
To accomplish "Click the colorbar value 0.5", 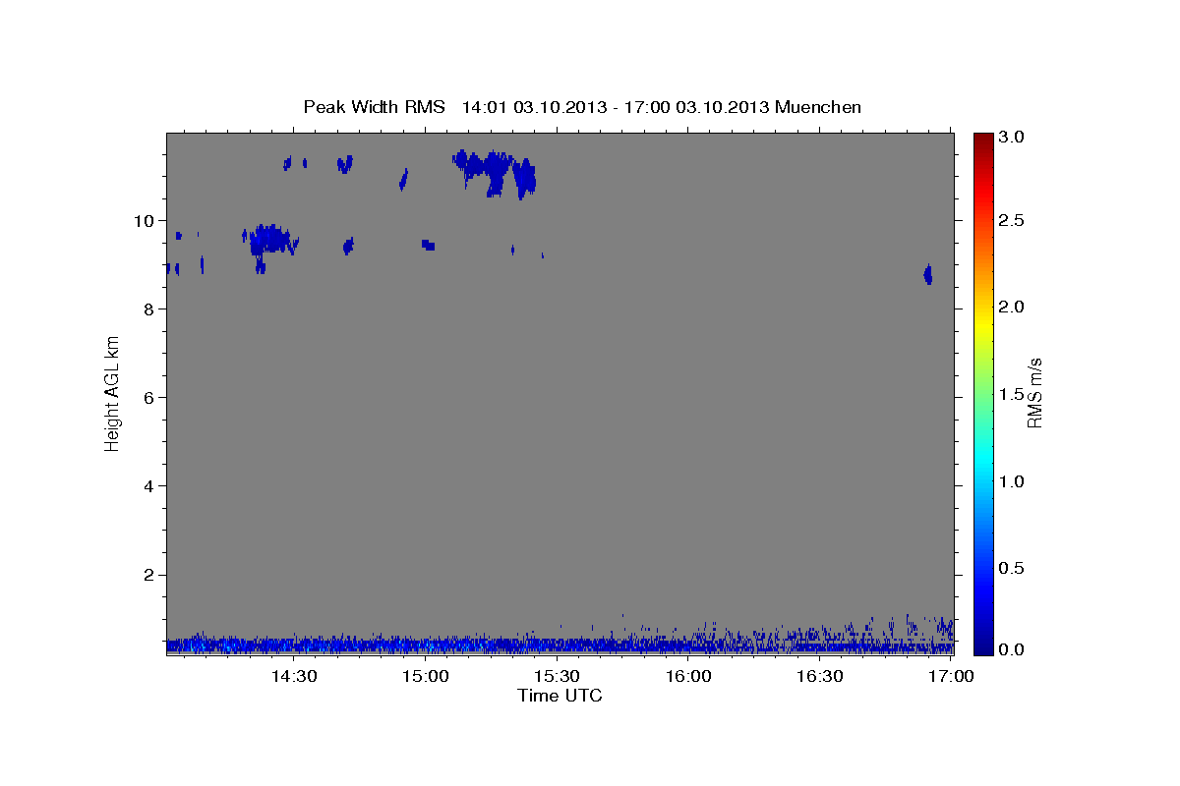I will (1012, 568).
